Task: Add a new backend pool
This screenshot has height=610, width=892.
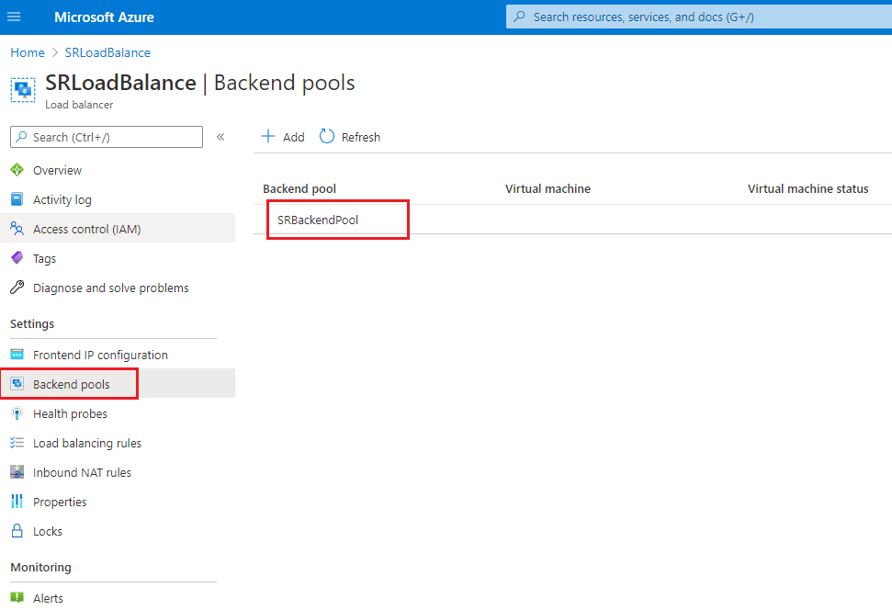Action: (x=282, y=136)
